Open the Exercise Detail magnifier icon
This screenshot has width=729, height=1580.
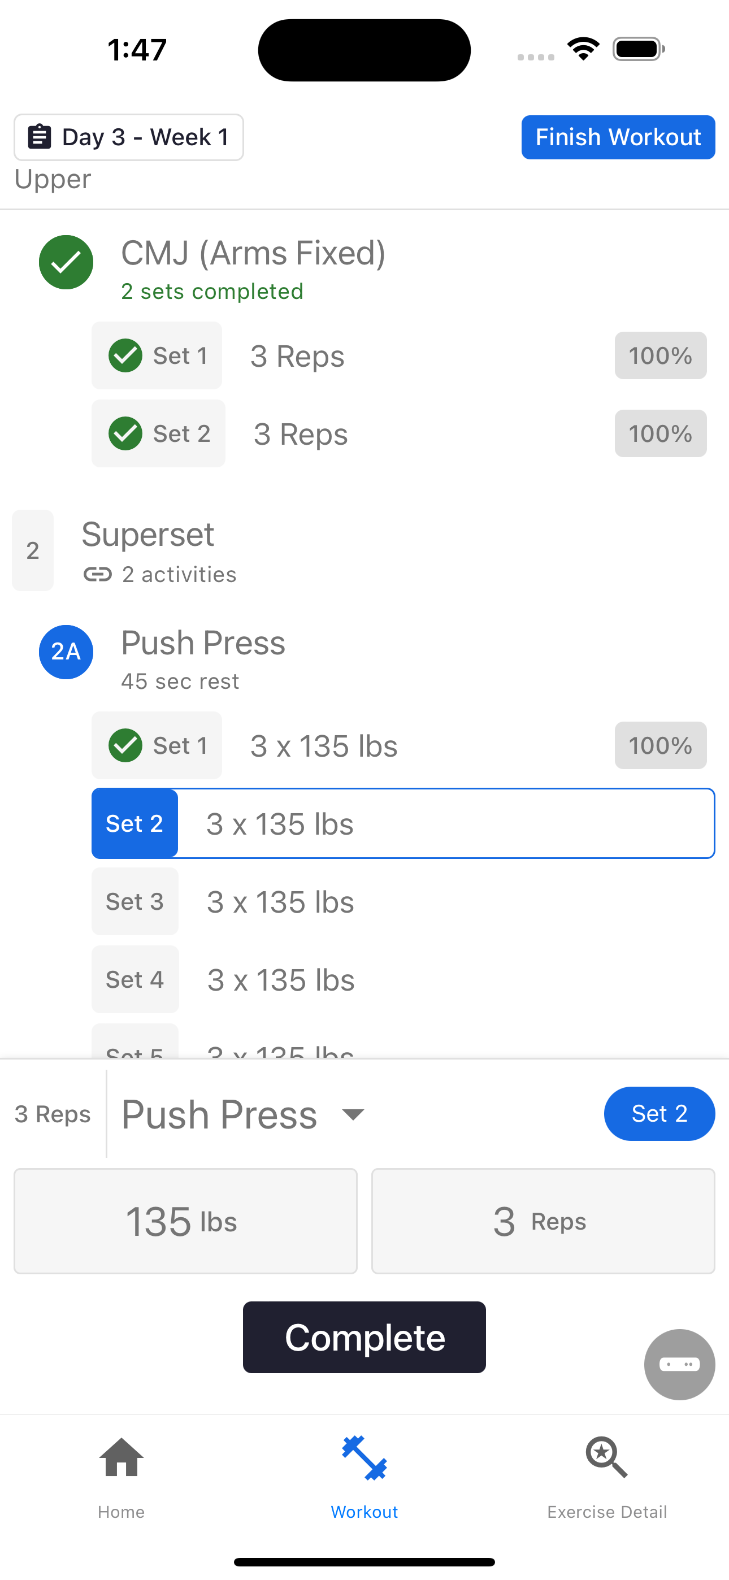[607, 1457]
